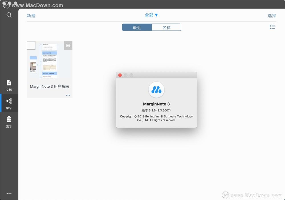Screen dimensions: 285x200
Task: Click the Copyright 2019 Beijing YunSi text
Action: click(x=156, y=118)
